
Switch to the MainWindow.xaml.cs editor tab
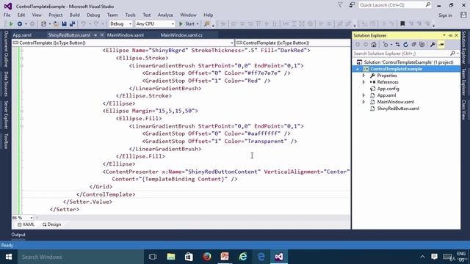point(181,35)
